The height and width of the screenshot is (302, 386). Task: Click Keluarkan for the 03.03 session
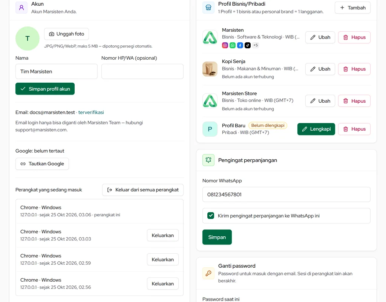pyautogui.click(x=163, y=236)
